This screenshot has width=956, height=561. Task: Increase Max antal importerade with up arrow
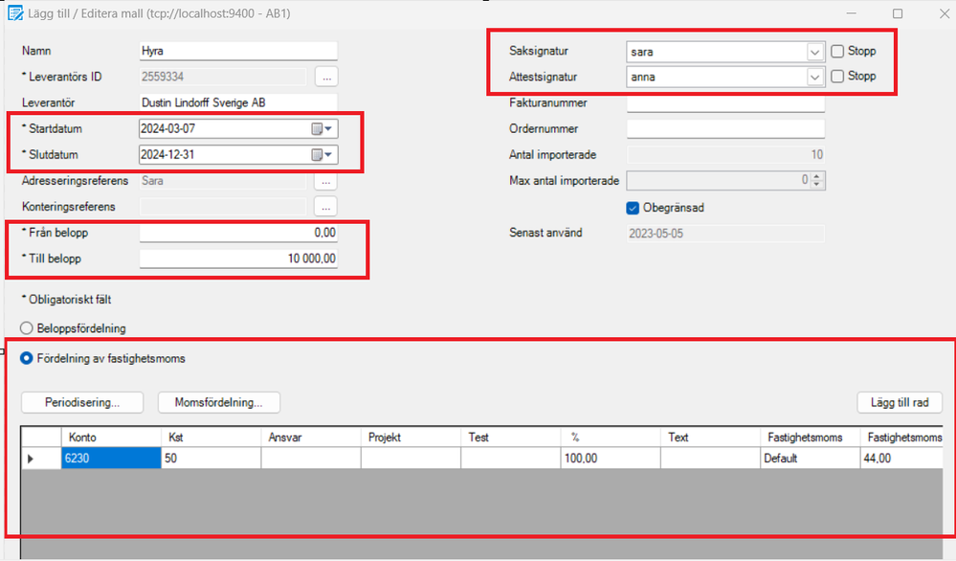click(817, 176)
